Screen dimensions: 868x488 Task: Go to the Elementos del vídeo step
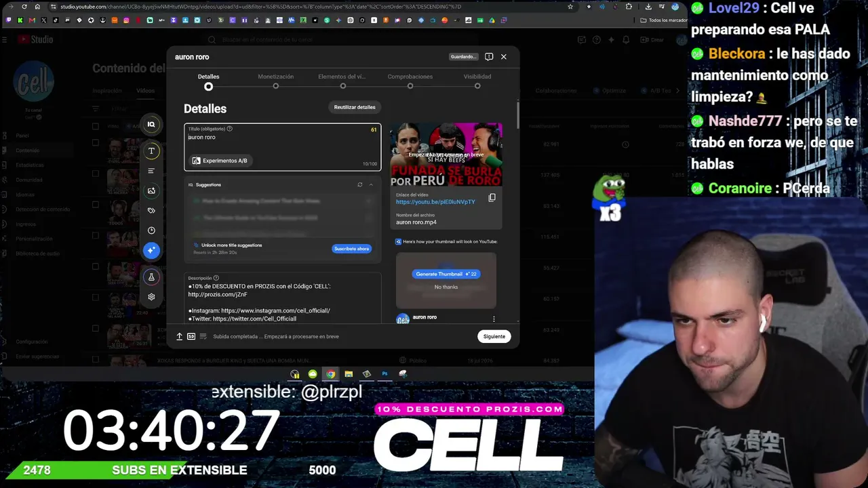(x=342, y=81)
